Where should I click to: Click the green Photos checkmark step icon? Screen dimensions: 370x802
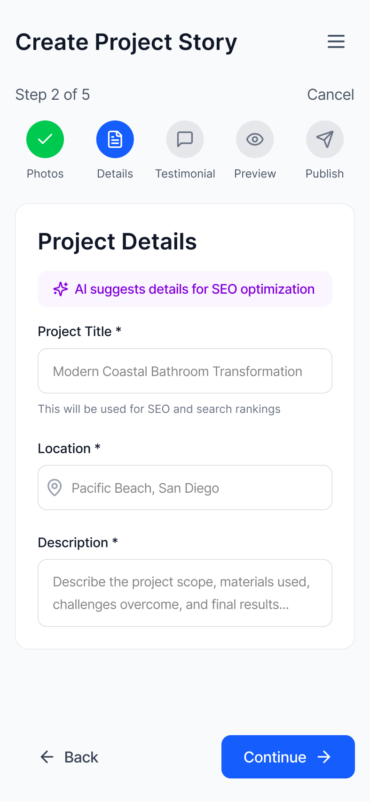pyautogui.click(x=45, y=139)
